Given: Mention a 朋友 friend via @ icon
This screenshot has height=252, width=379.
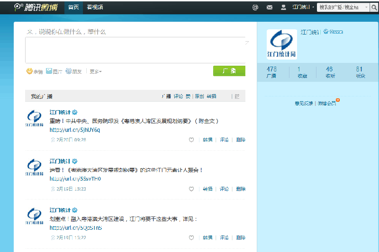Looking at the screenshot, I should pyautogui.click(x=74, y=71).
